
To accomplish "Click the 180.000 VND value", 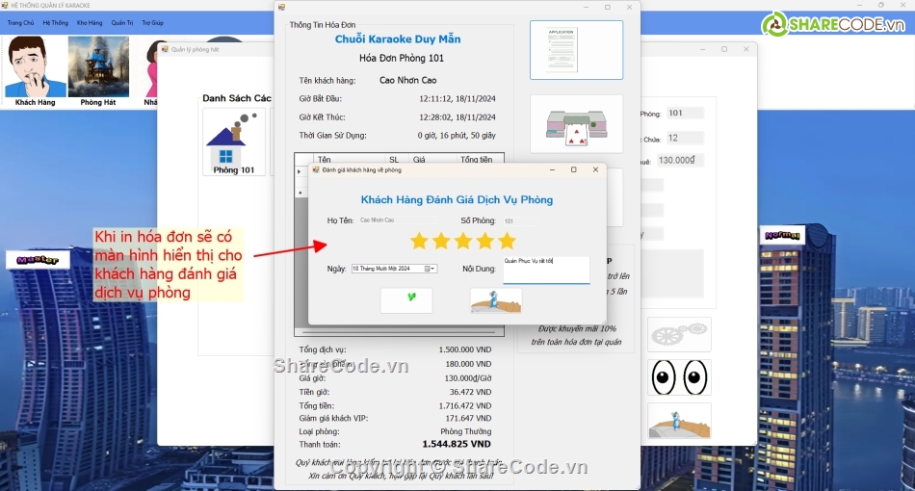I will [469, 364].
